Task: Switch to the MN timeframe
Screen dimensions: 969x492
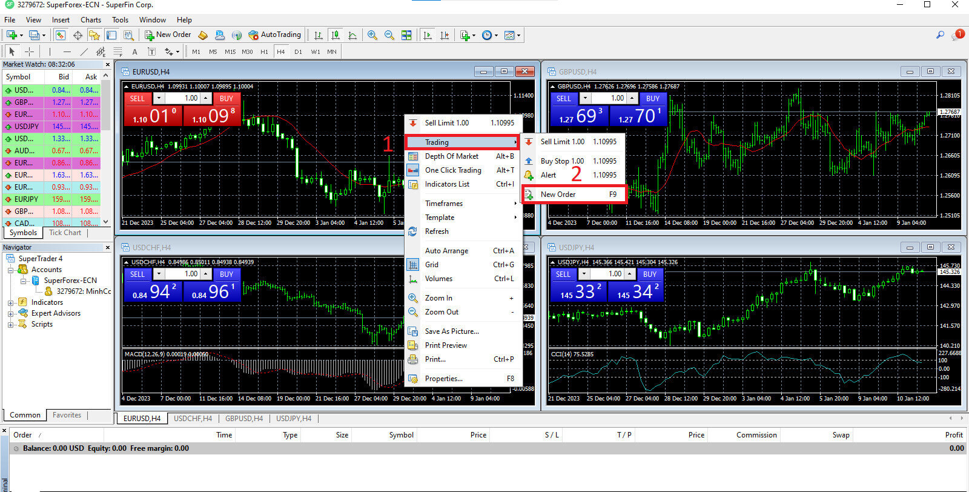Action: coord(332,52)
